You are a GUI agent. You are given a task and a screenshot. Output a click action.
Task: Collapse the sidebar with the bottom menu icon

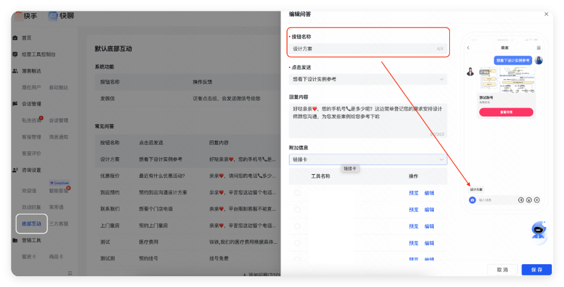click(70, 273)
